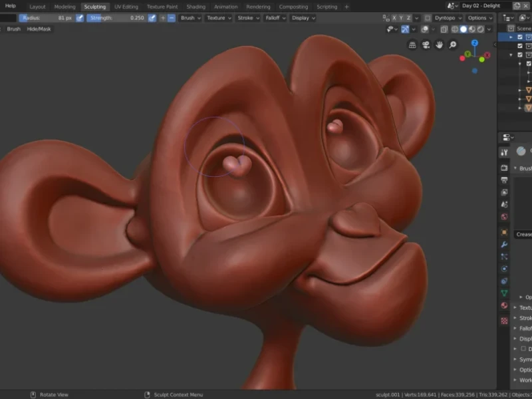The image size is (532, 399).
Task: Open the Help menu
Action: click(x=10, y=6)
